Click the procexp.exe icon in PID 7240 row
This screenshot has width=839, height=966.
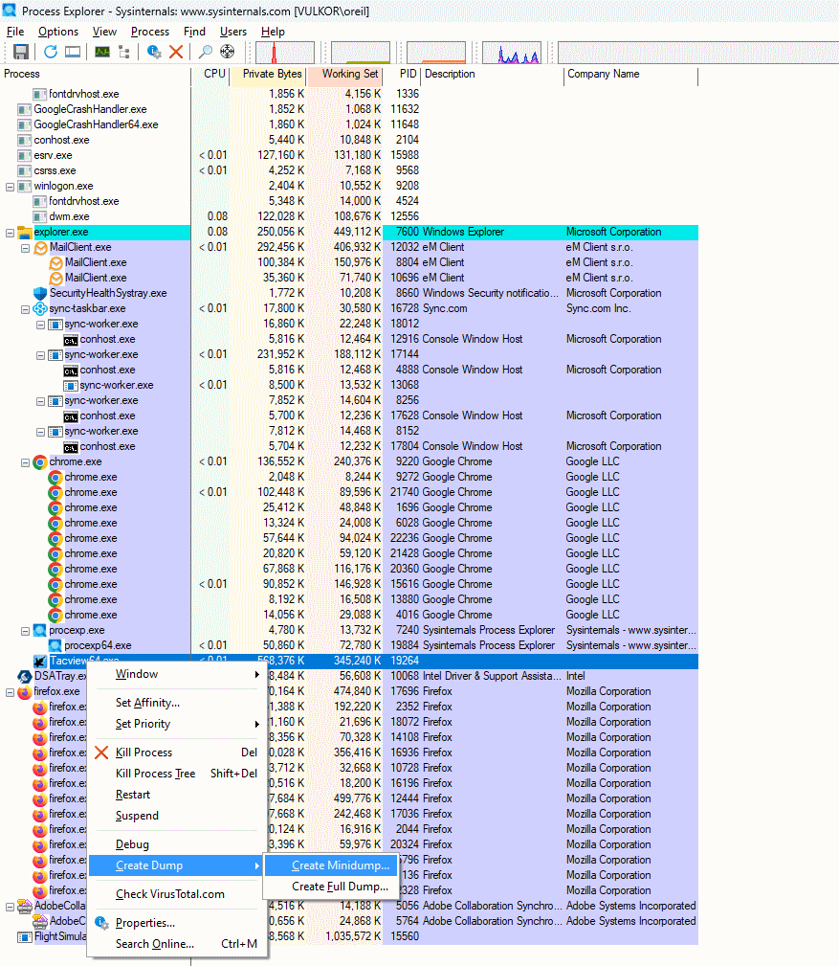tap(40, 630)
